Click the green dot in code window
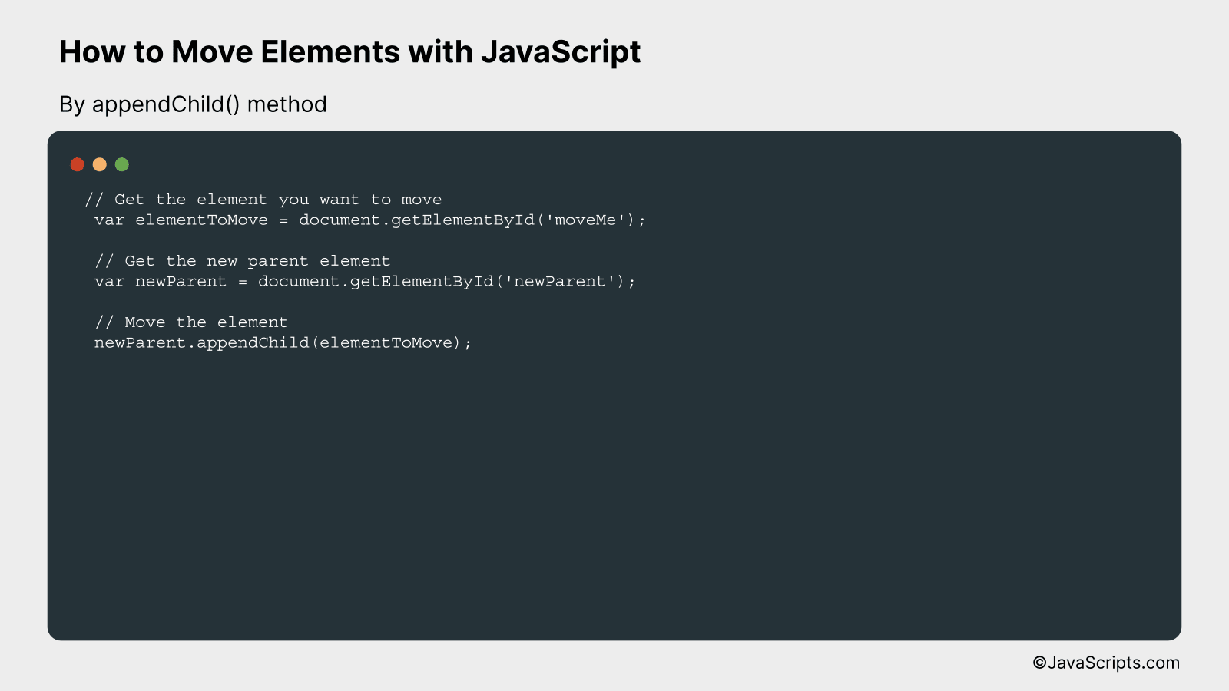The height and width of the screenshot is (691, 1229). tap(122, 164)
